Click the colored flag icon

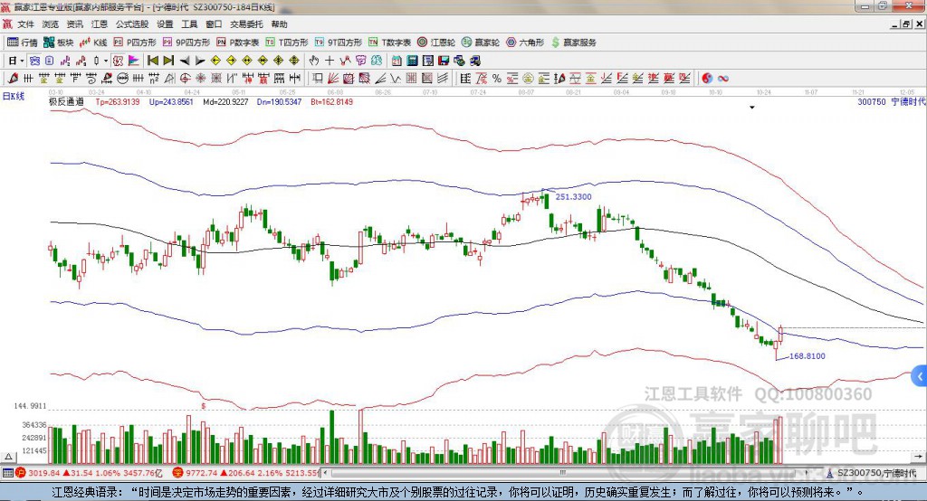(134, 61)
